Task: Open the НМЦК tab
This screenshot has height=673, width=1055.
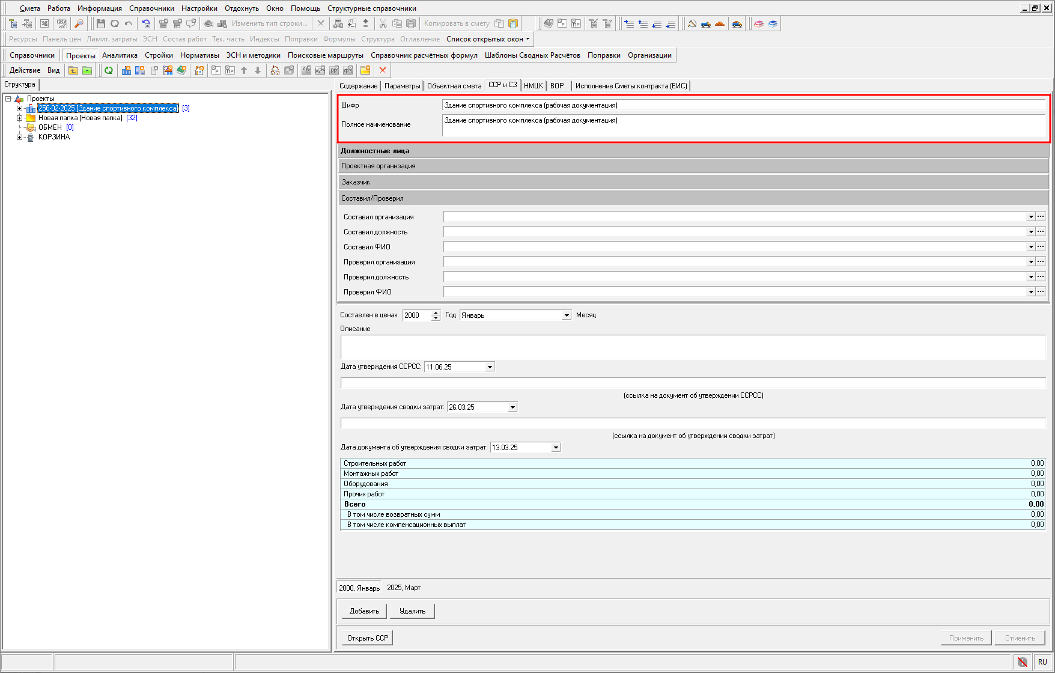Action: (534, 86)
